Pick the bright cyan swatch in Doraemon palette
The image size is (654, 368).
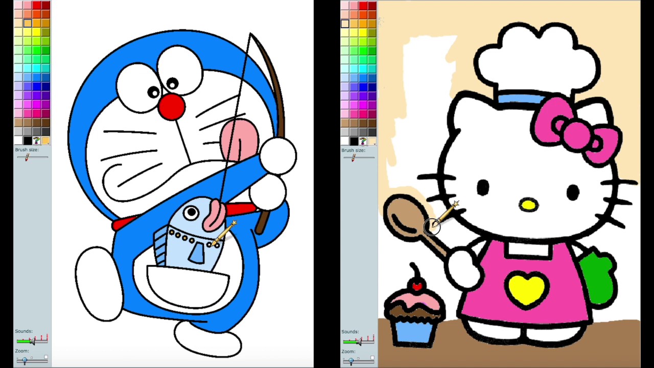pos(36,68)
